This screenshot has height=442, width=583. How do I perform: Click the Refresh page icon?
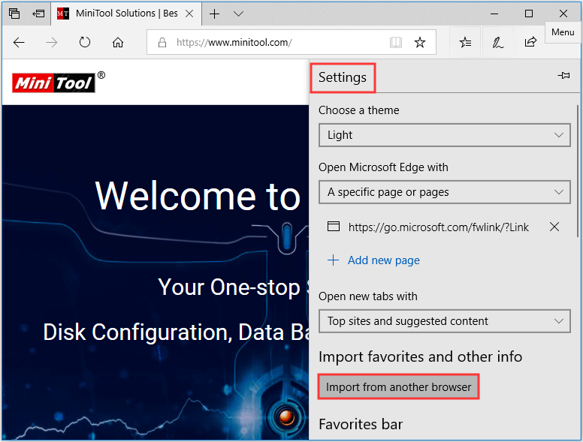tap(85, 43)
